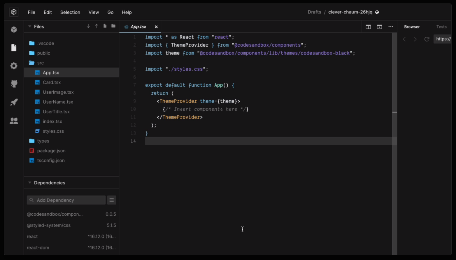The width and height of the screenshot is (456, 260).
Task: Click the clever-chaum-26hjq sandbox name
Action: tap(350, 12)
